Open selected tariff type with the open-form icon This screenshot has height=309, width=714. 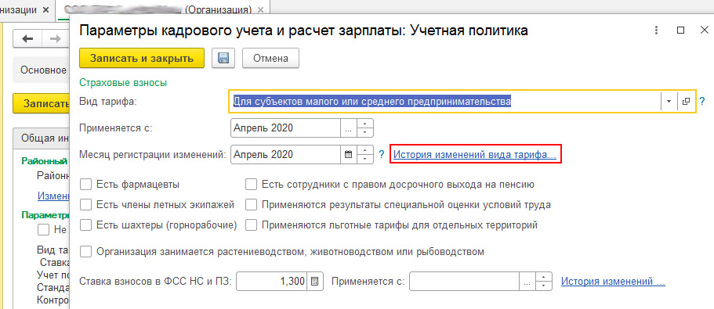coord(687,102)
